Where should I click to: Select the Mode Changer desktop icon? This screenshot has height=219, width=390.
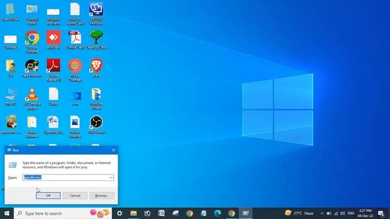75,71
